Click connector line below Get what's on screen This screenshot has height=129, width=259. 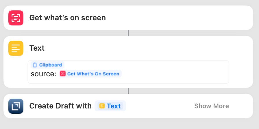(x=128, y=33)
